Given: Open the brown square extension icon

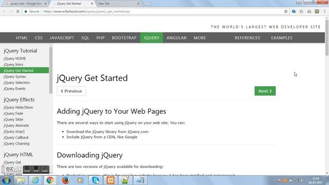Looking at the screenshot, I should coord(317,11).
